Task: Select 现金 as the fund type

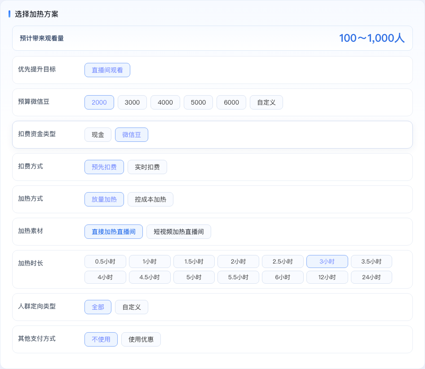Action: point(98,135)
